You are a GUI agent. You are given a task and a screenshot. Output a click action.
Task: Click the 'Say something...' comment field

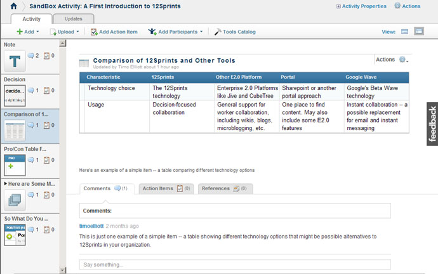tap(235, 264)
